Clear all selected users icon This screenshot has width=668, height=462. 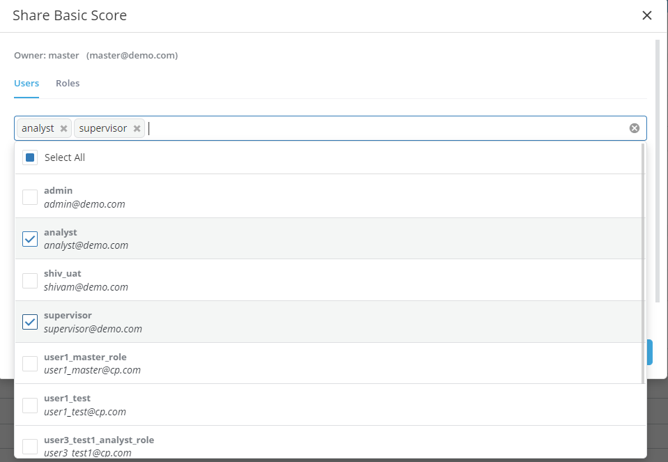634,128
